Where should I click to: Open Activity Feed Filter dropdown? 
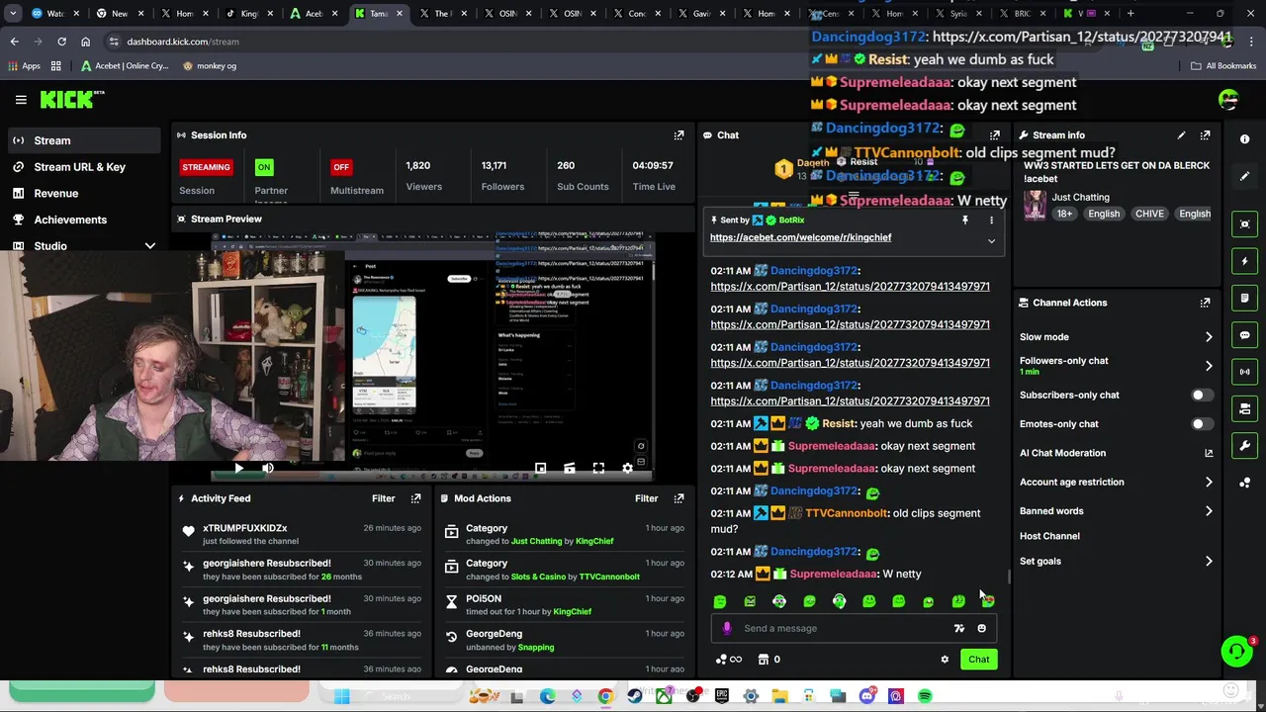(383, 498)
